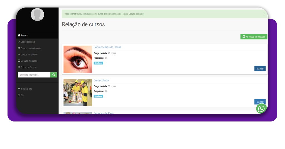
Task: Go to Cursos concluídos
Action: (28, 54)
